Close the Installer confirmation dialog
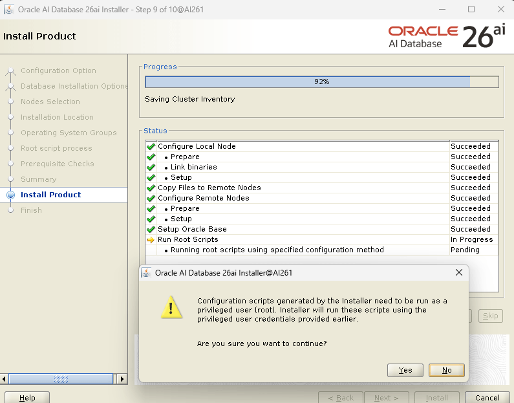The height and width of the screenshot is (403, 514). point(459,273)
